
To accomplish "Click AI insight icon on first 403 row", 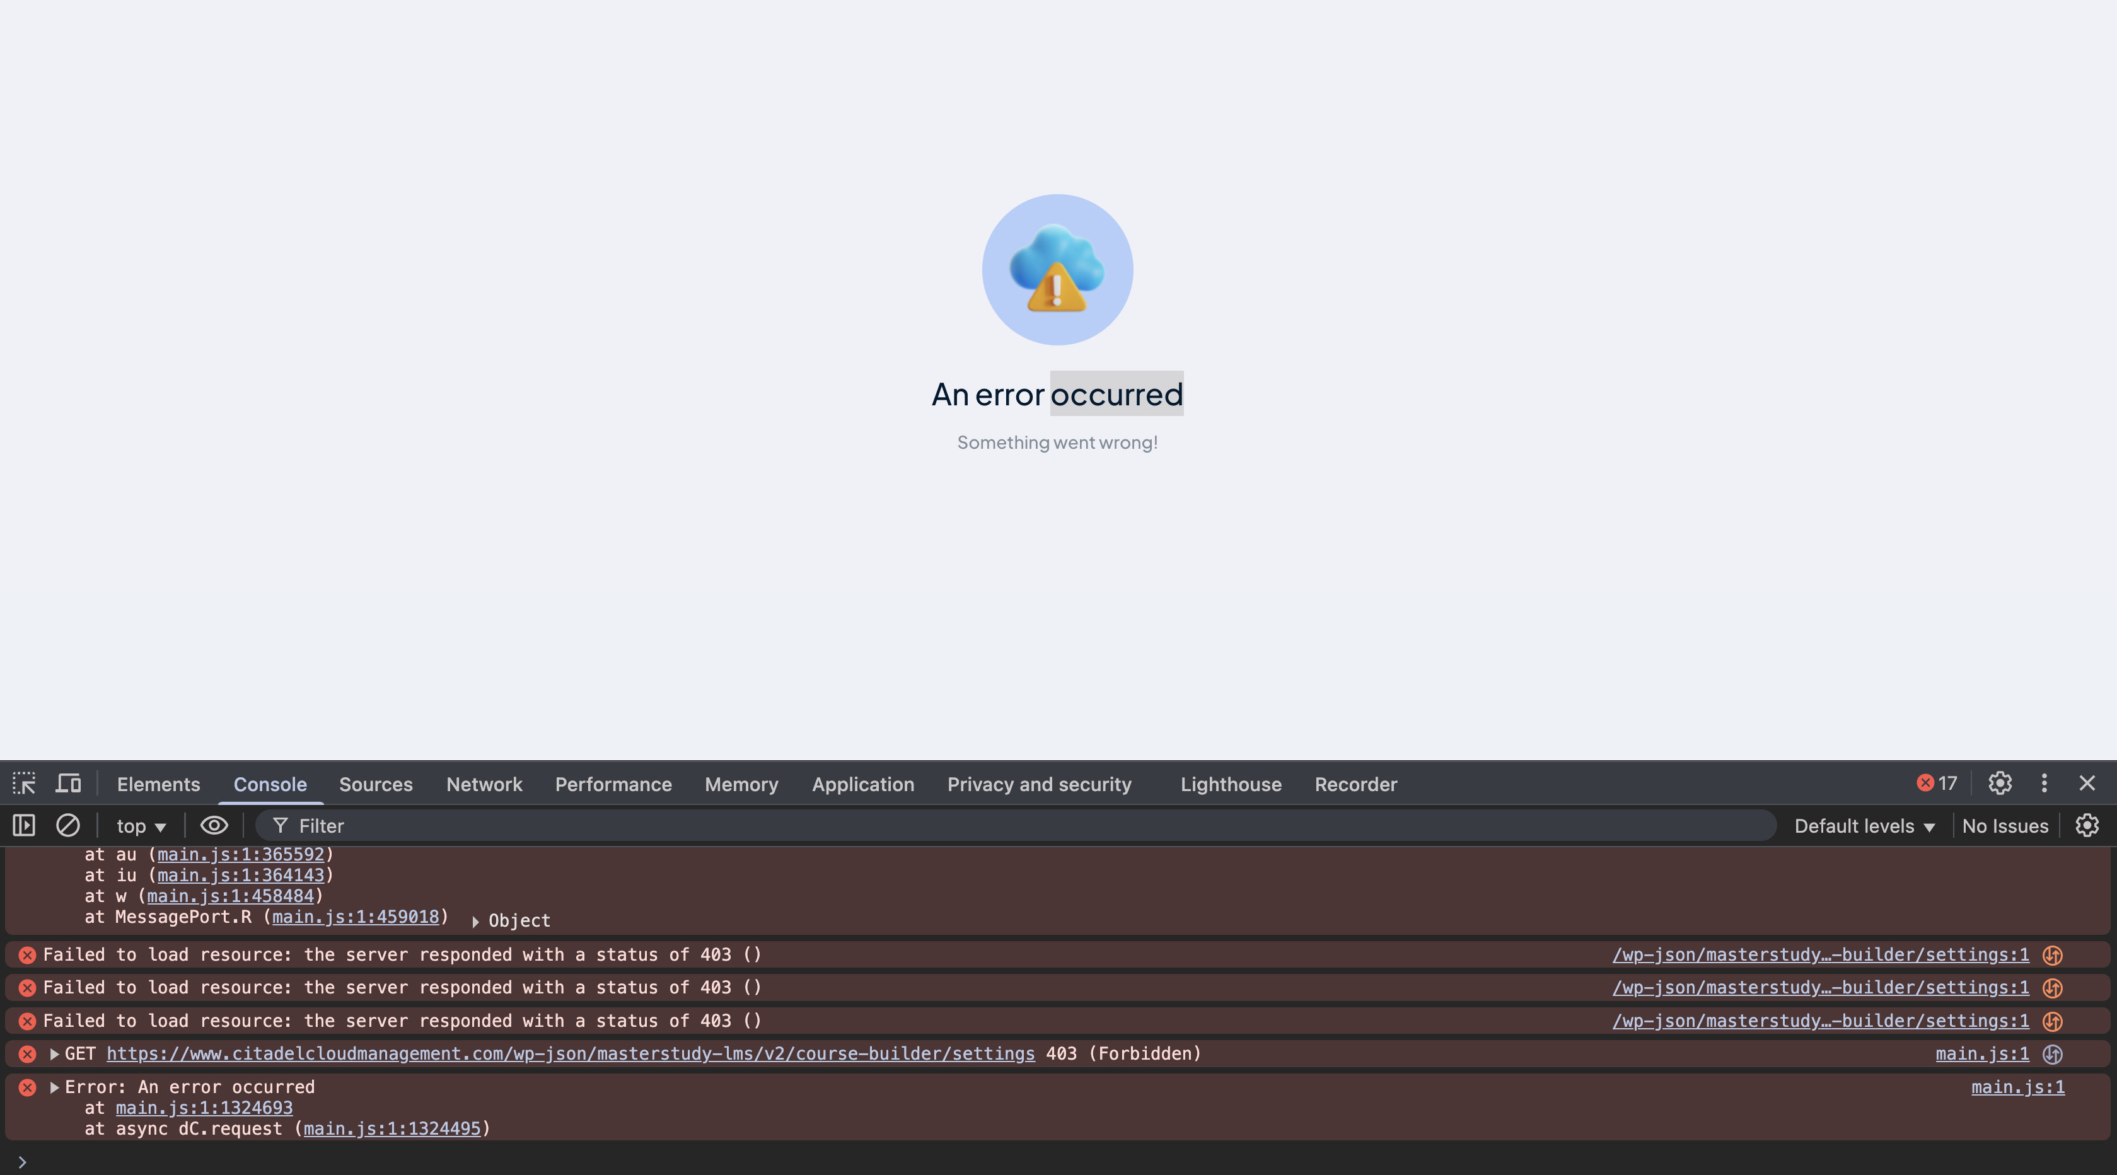I will tap(2052, 955).
